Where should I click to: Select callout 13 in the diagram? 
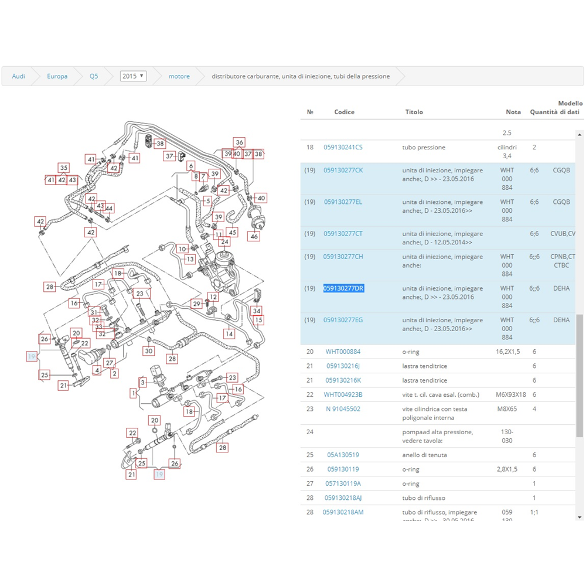[x=190, y=259]
